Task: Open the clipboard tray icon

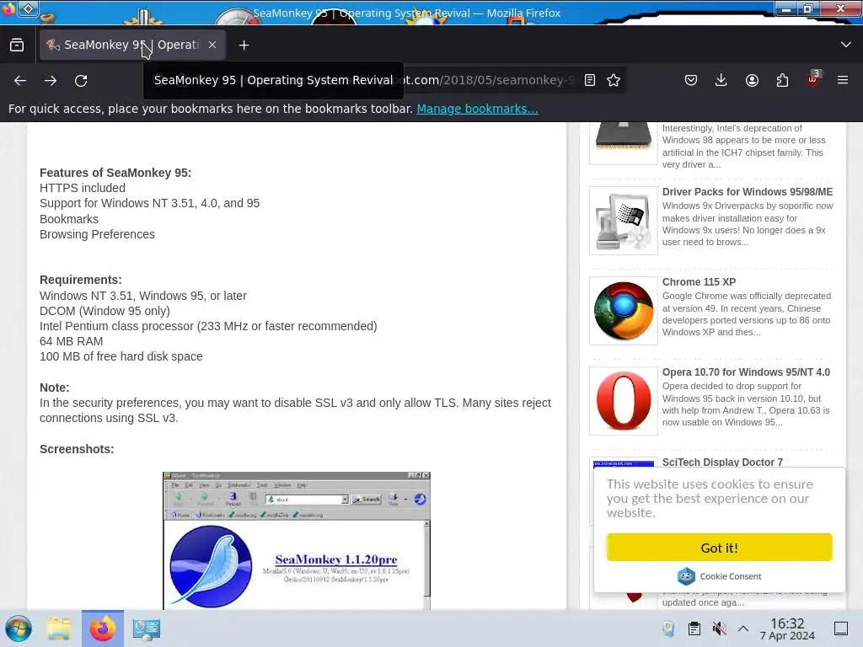Action: (x=694, y=628)
